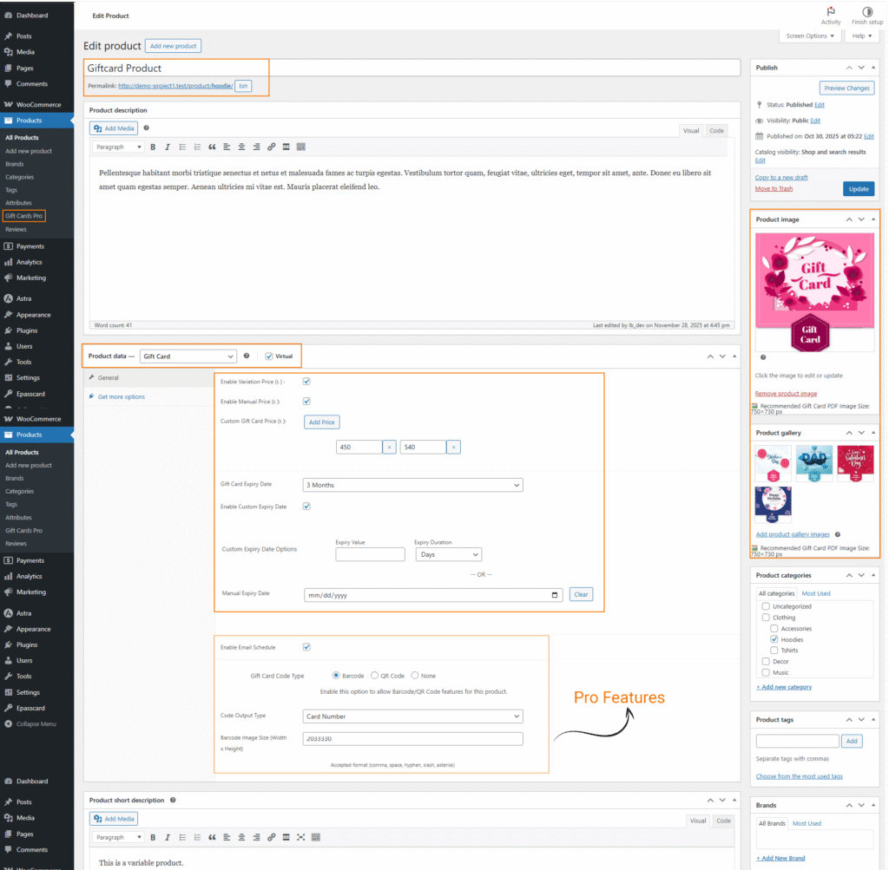Remove the 450 gift card price
Screen dimensions: 889x870
(x=390, y=447)
